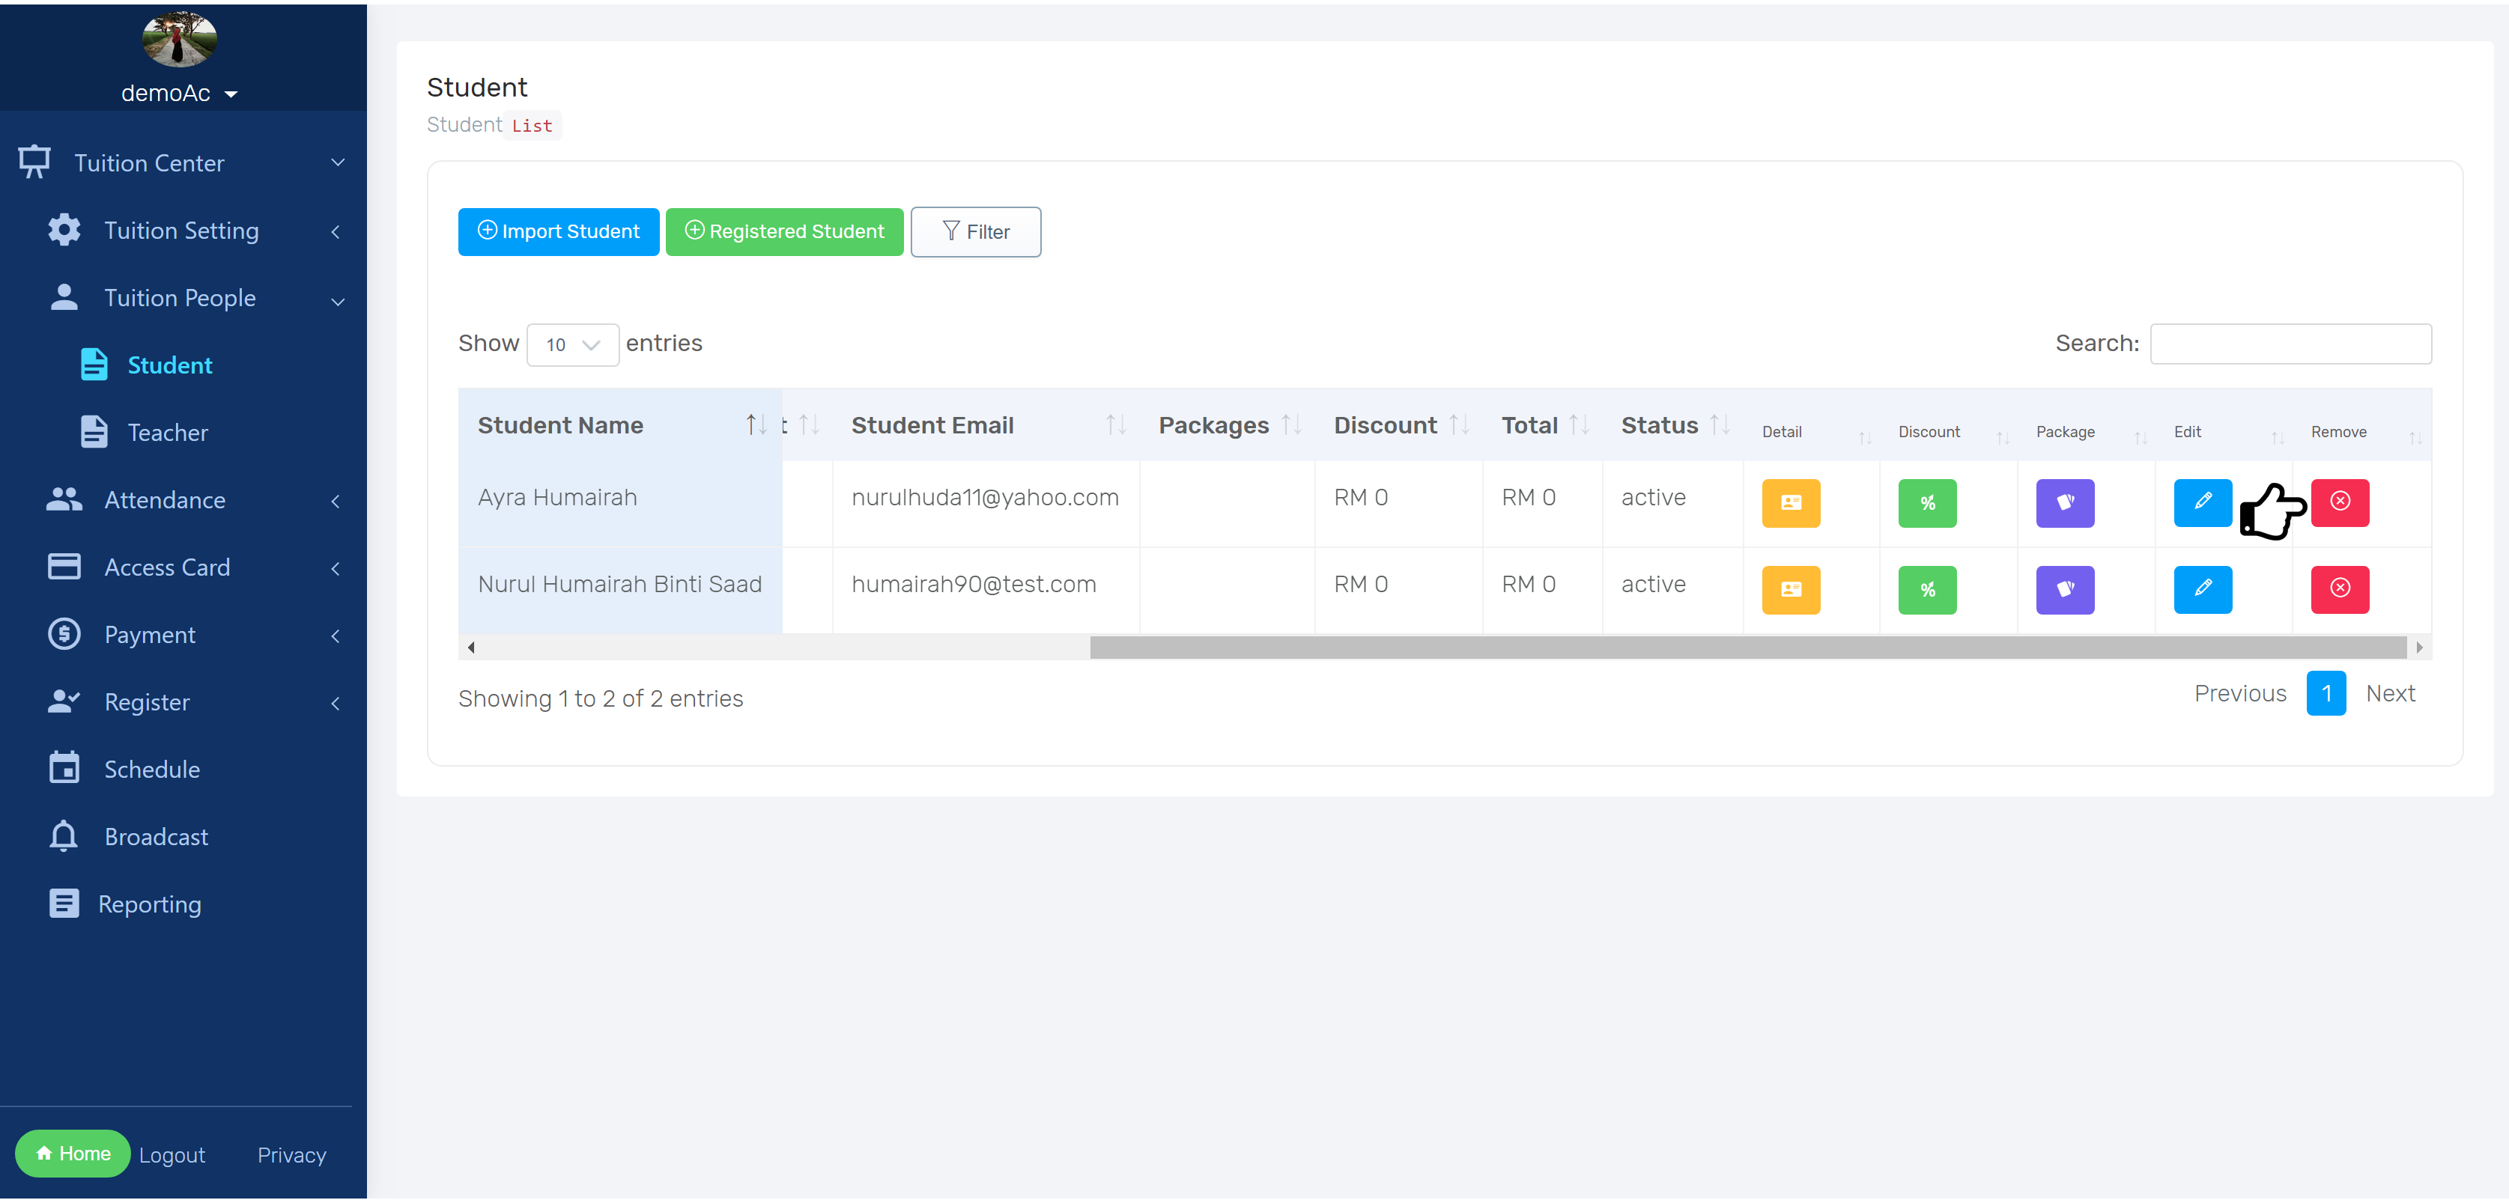Click the demoAc profile avatar
Screen dimensions: 2509x1203
tap(179, 39)
